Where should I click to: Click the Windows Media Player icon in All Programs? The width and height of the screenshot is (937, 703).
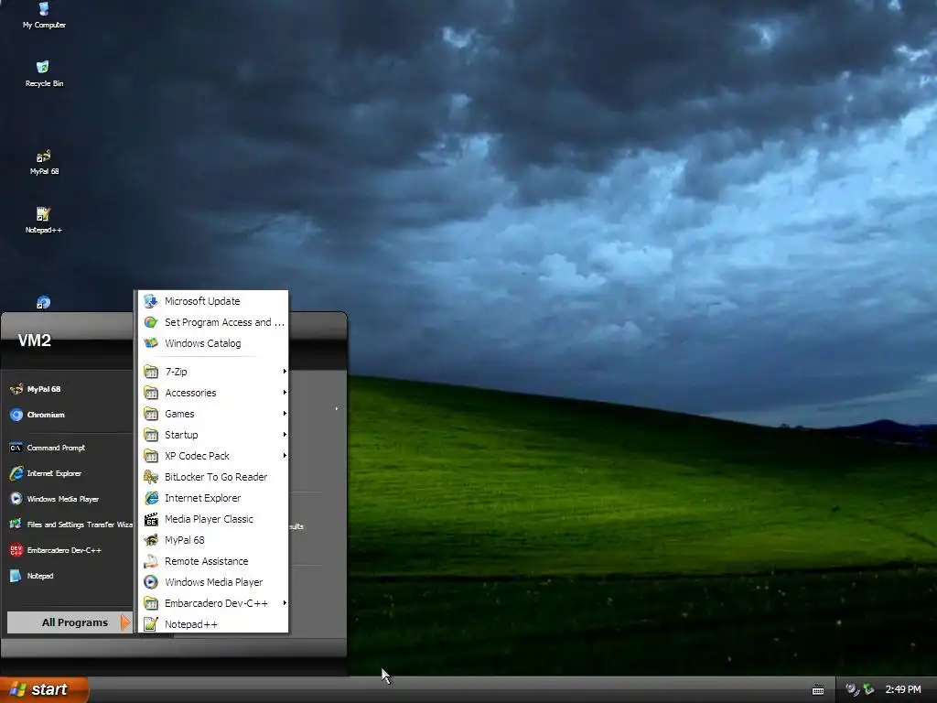tap(151, 582)
